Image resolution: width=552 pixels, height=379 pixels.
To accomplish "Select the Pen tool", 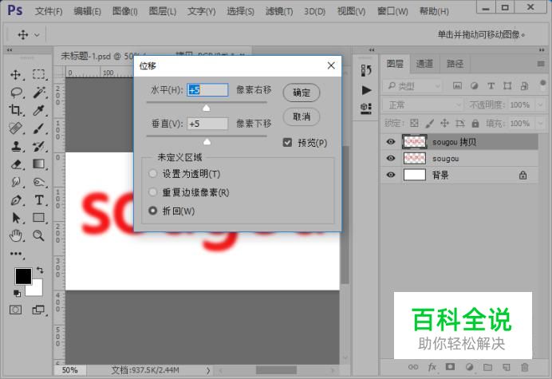I will point(16,200).
